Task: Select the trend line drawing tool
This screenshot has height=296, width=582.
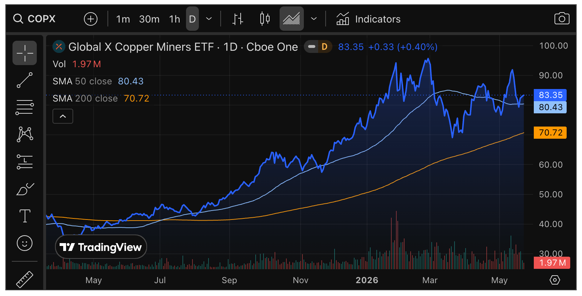Action: pyautogui.click(x=25, y=80)
